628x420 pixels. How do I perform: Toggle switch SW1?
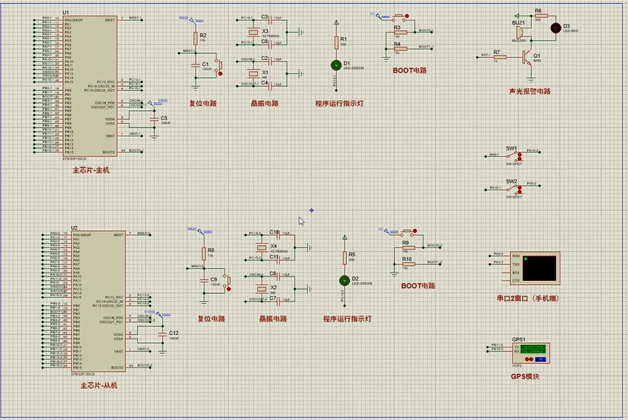pyautogui.click(x=512, y=156)
